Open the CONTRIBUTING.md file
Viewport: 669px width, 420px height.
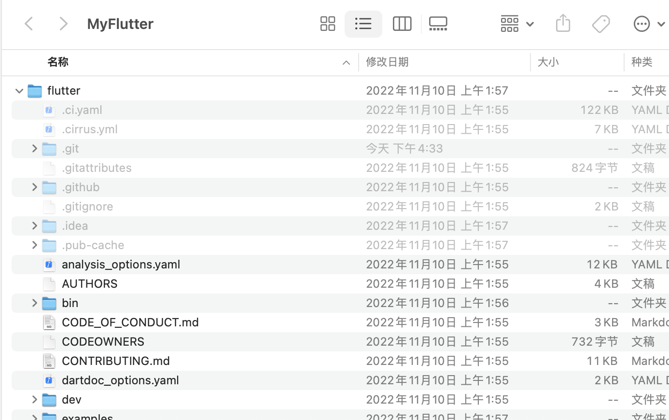click(116, 361)
